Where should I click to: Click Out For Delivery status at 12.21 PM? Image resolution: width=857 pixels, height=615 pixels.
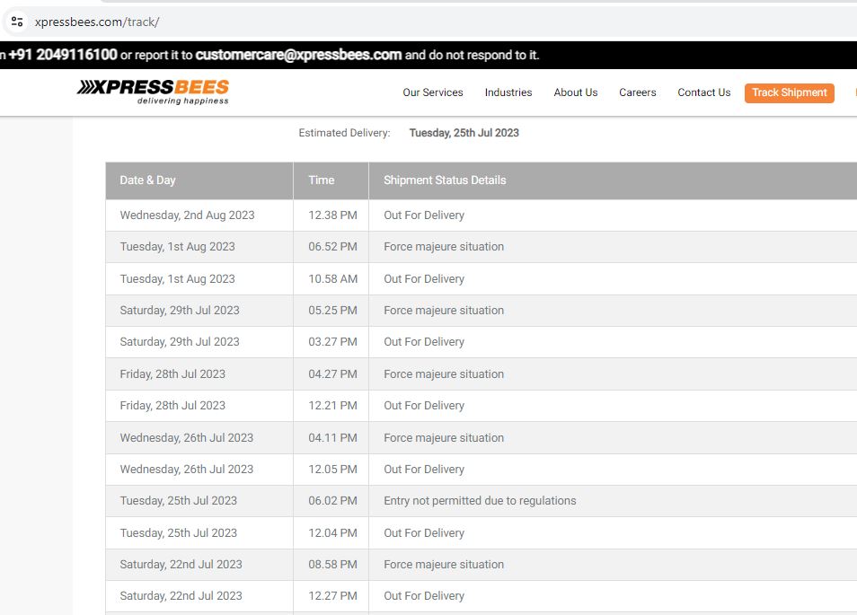click(x=424, y=406)
